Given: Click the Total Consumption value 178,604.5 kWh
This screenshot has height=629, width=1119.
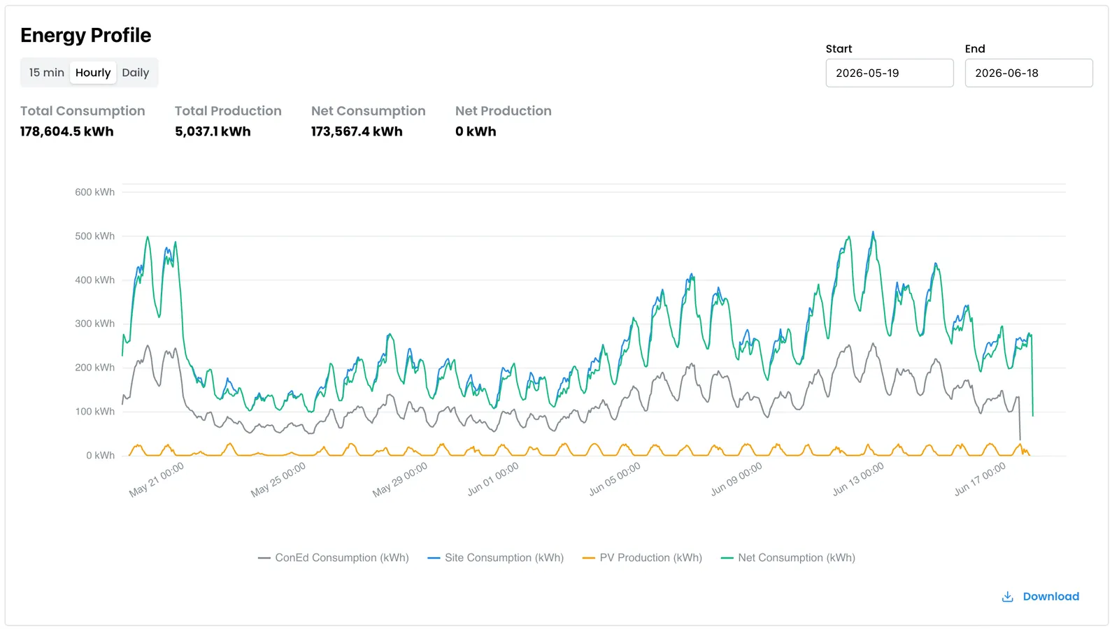Looking at the screenshot, I should coord(67,131).
